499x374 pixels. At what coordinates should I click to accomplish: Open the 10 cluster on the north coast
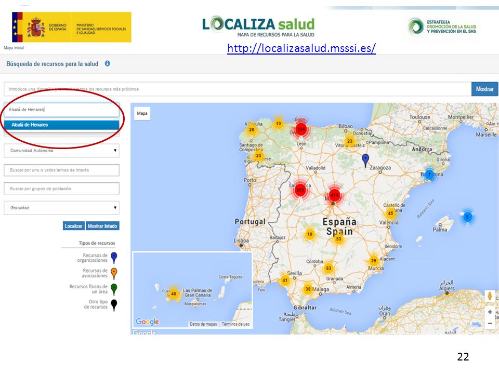click(x=279, y=124)
